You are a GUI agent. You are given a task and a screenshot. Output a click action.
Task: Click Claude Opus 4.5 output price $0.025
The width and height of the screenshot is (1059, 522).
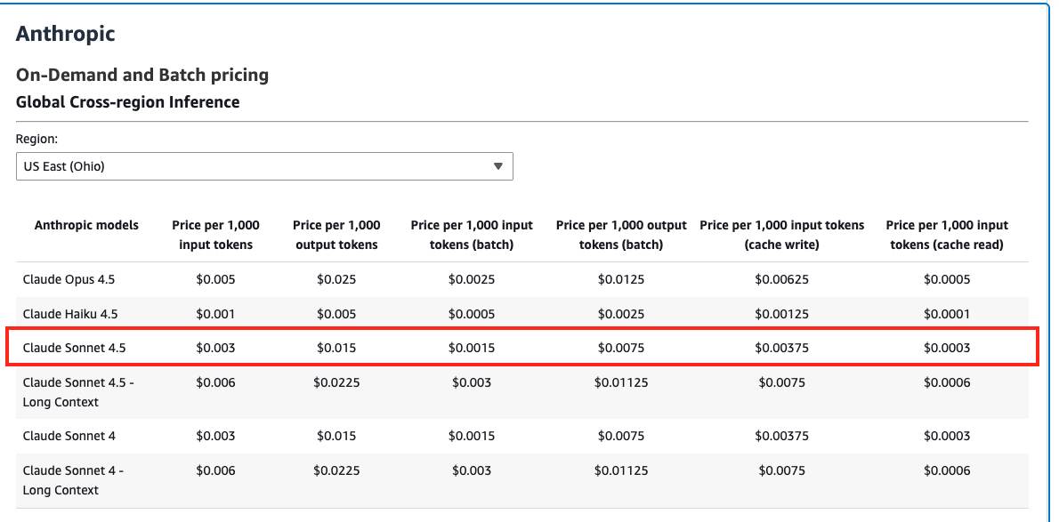tap(336, 279)
